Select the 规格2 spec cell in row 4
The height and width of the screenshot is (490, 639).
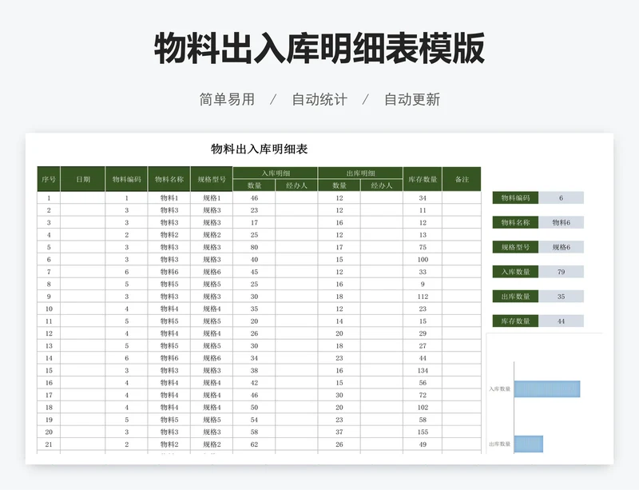pos(212,235)
